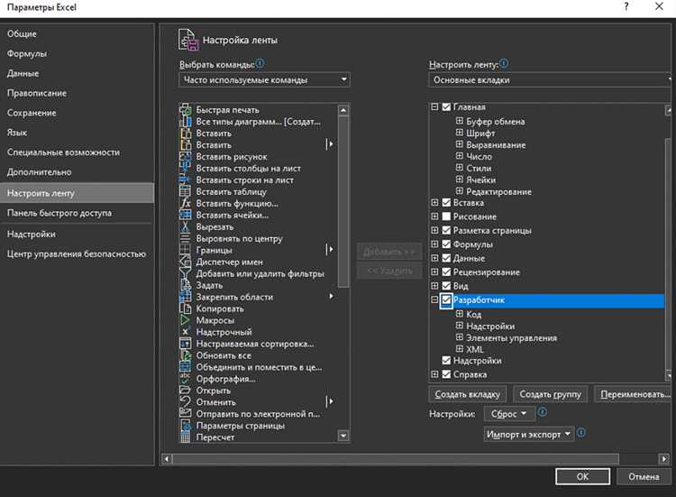
Task: Open the Сброс dropdown
Action: (x=509, y=414)
